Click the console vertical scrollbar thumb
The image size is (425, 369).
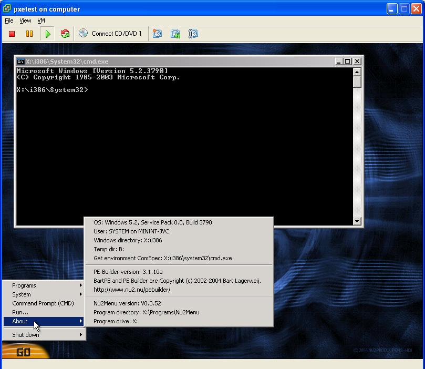357,82
